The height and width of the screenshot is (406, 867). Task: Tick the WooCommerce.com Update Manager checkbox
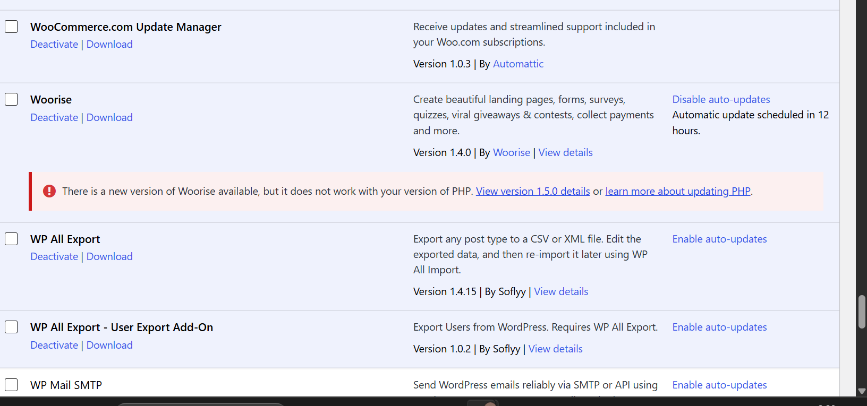tap(11, 27)
